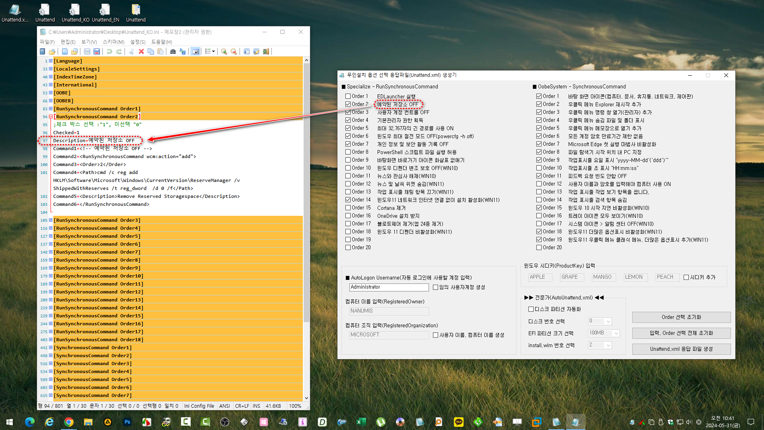Click the AutoLogon Username Administrator field
The height and width of the screenshot is (430, 764).
[388, 287]
